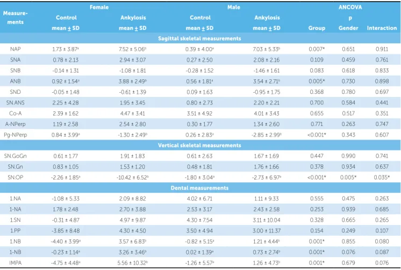
Task: Click the Vertical skeletal measurements heading
Action: point(199,145)
